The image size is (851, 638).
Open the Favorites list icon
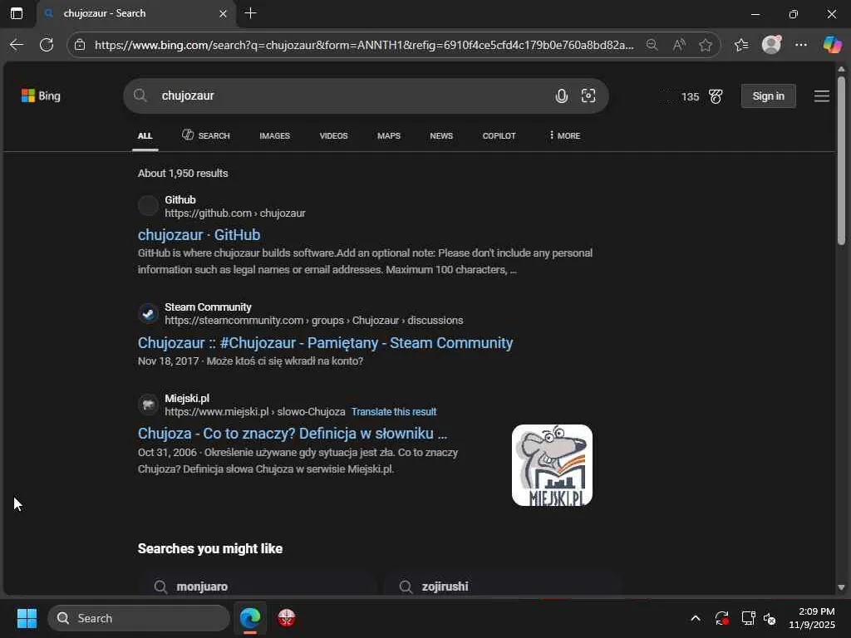[x=741, y=45]
